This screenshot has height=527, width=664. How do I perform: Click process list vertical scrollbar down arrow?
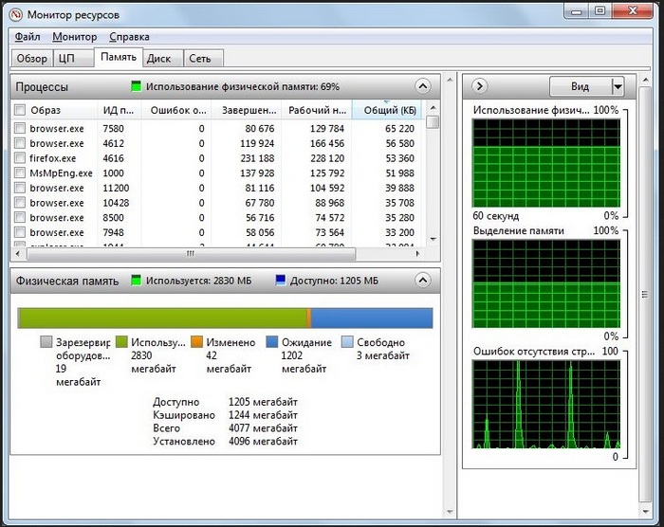pyautogui.click(x=433, y=238)
